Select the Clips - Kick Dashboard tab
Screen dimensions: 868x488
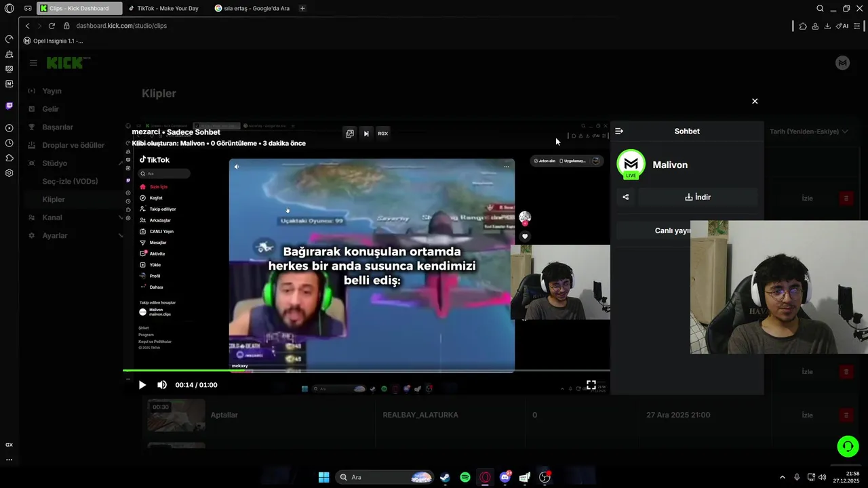coord(79,8)
